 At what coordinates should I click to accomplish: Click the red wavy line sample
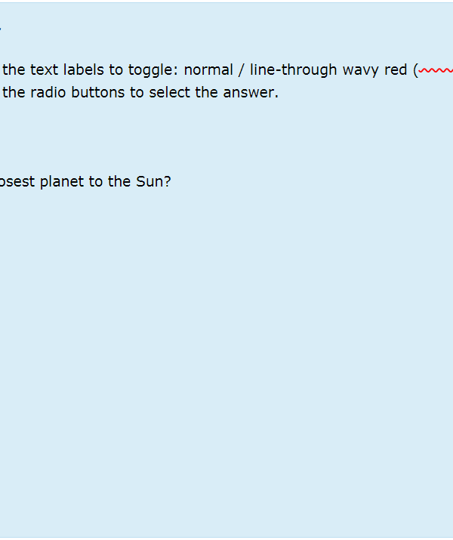[x=436, y=70]
